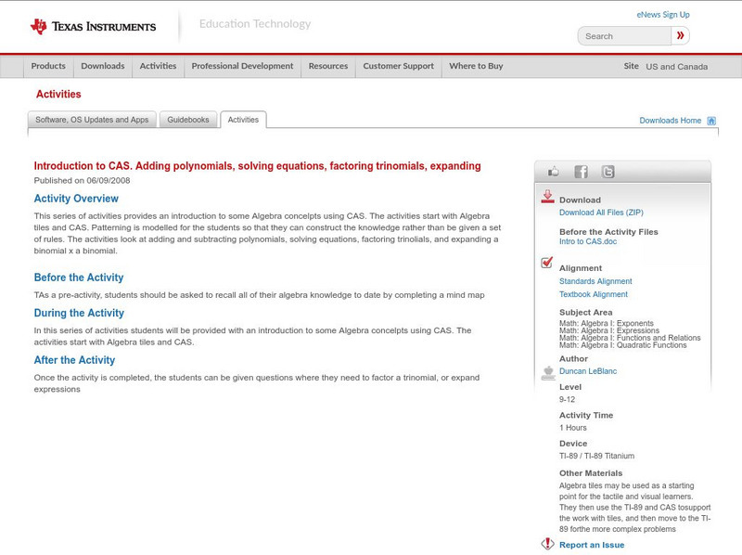The height and width of the screenshot is (555, 742).
Task: Open the Activities navigation menu
Action: pyautogui.click(x=158, y=66)
